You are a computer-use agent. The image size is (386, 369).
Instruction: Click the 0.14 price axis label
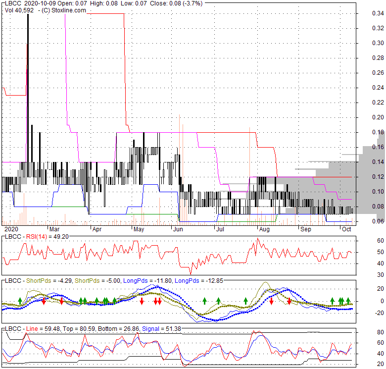[378, 162]
